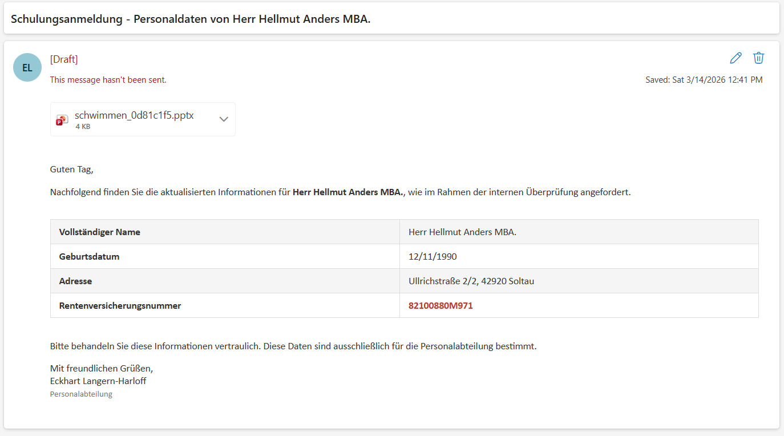This screenshot has height=436, width=784.
Task: Click the 'This message hasn't been sent' notice
Action: pos(108,80)
